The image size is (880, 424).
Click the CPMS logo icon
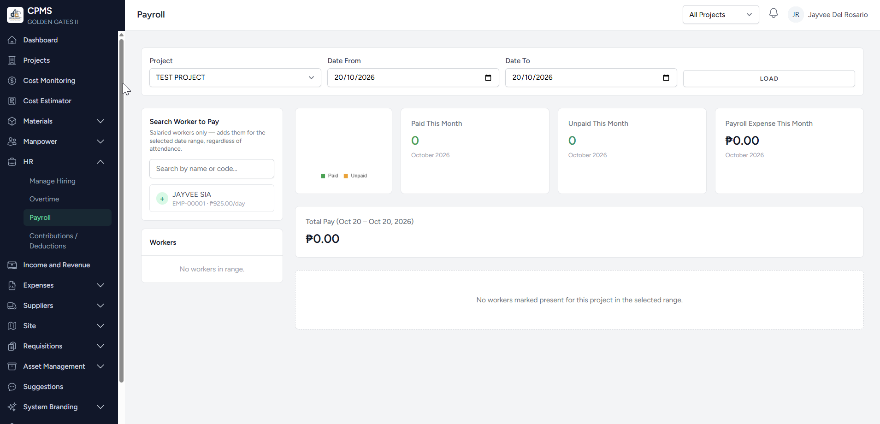point(15,15)
